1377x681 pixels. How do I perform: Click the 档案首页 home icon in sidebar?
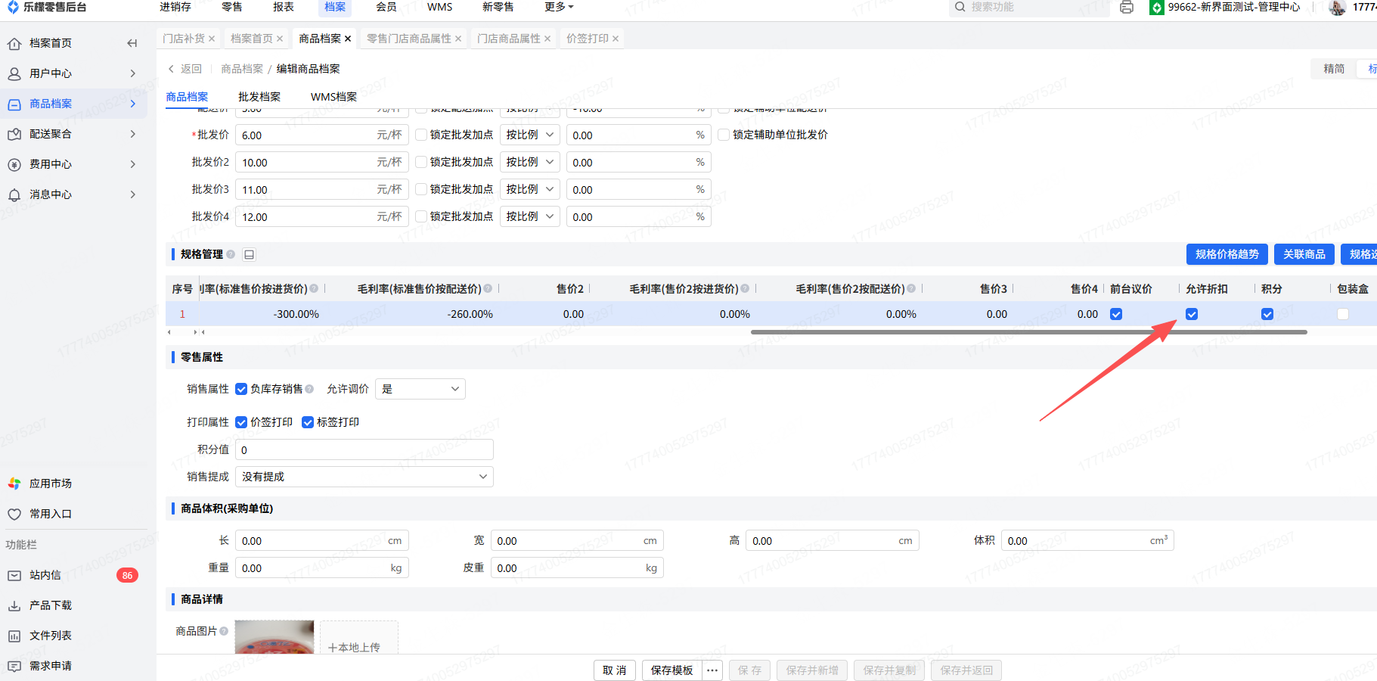click(14, 43)
